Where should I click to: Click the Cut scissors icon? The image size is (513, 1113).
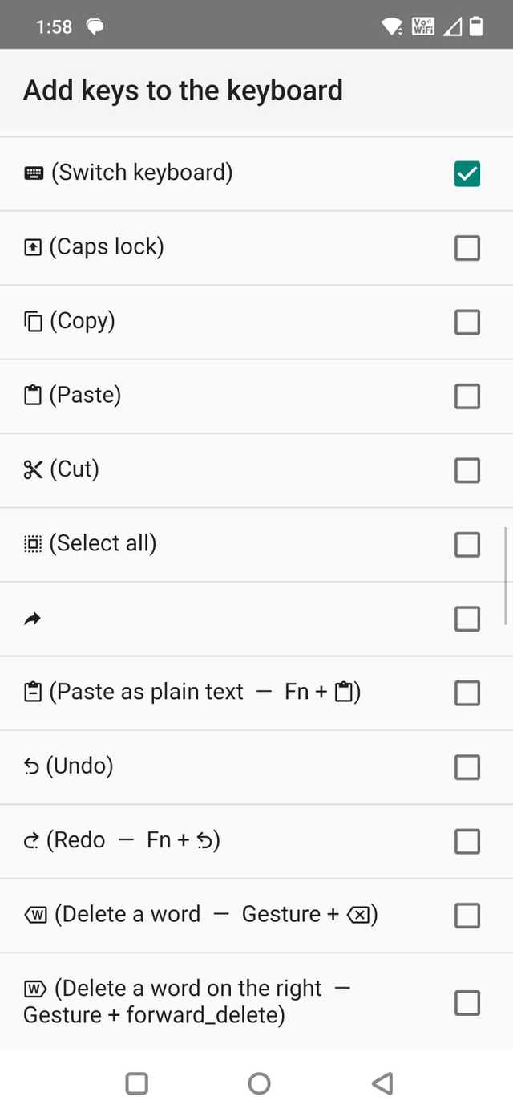click(x=33, y=470)
